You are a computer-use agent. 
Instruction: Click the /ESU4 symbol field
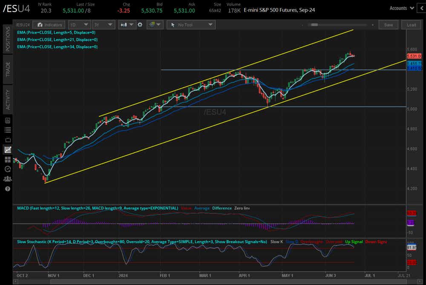16,9
